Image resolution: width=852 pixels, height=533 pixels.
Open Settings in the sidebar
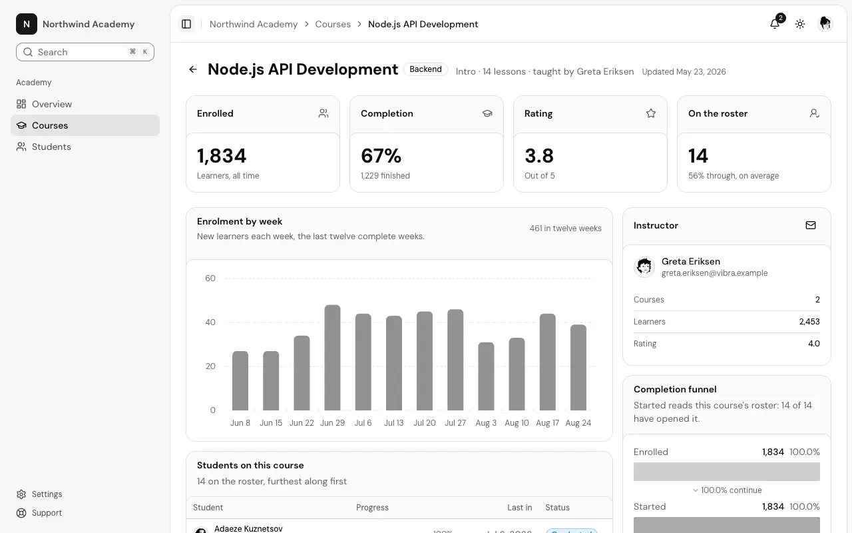(85, 494)
